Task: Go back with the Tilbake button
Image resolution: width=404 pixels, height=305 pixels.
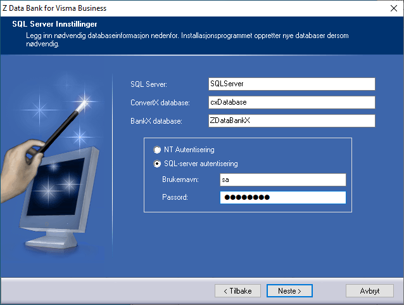Action: [x=237, y=290]
